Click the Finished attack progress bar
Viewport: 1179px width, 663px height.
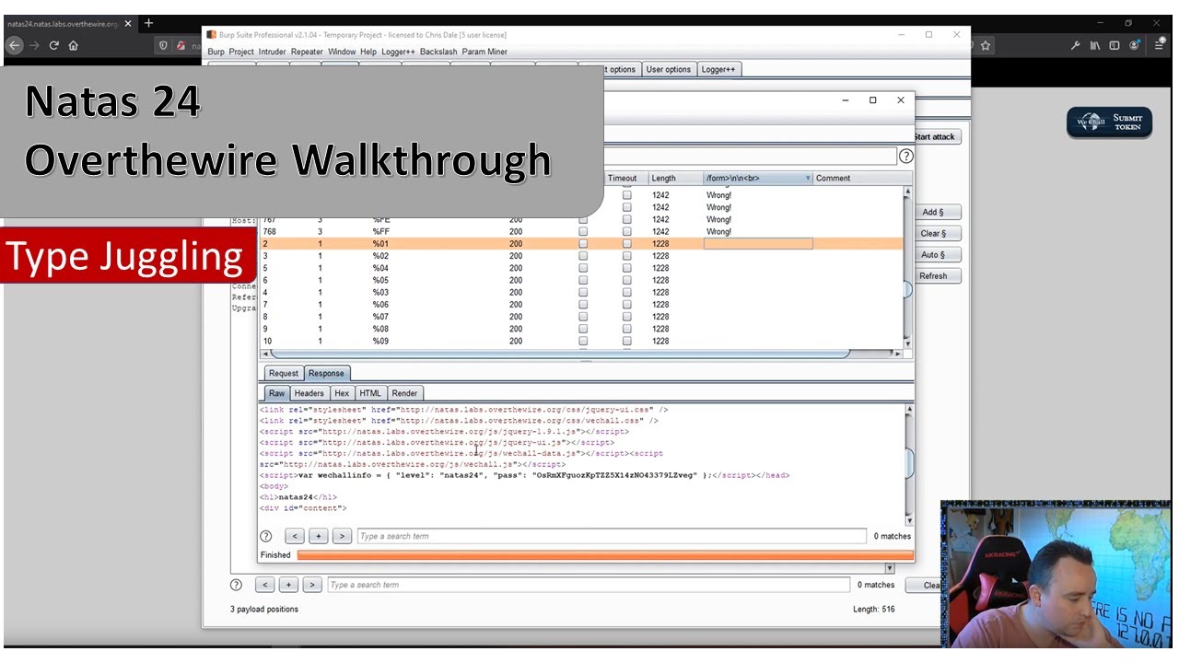pos(605,555)
